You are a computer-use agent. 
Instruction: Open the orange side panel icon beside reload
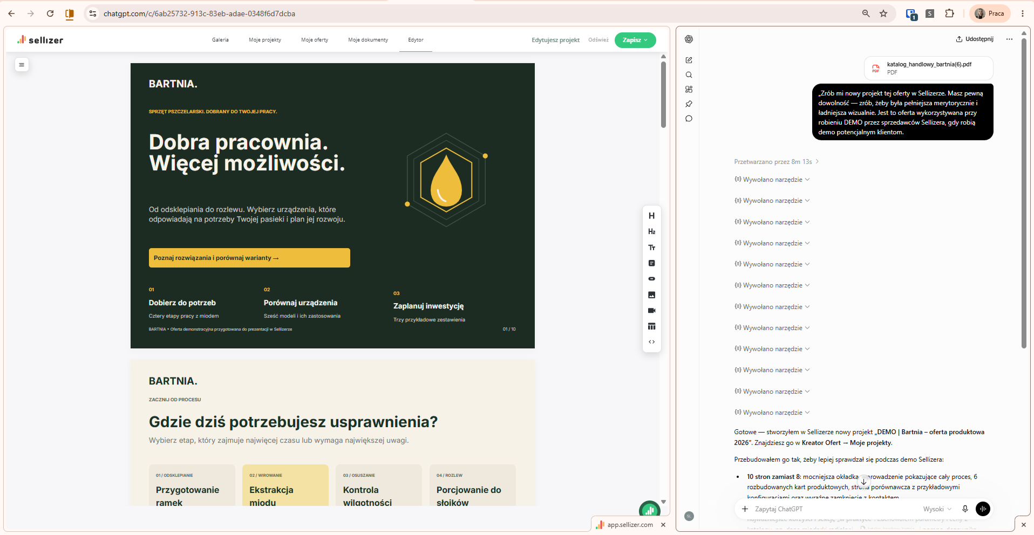coord(70,14)
